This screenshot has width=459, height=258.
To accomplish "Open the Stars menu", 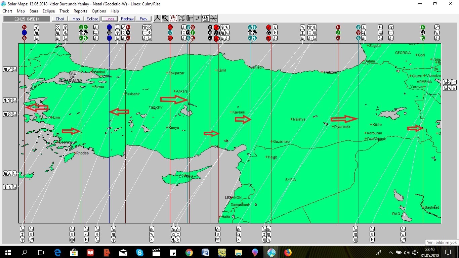I will (34, 11).
